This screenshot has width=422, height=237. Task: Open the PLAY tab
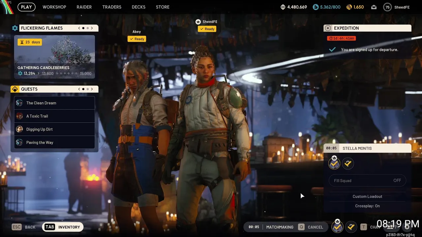(26, 7)
